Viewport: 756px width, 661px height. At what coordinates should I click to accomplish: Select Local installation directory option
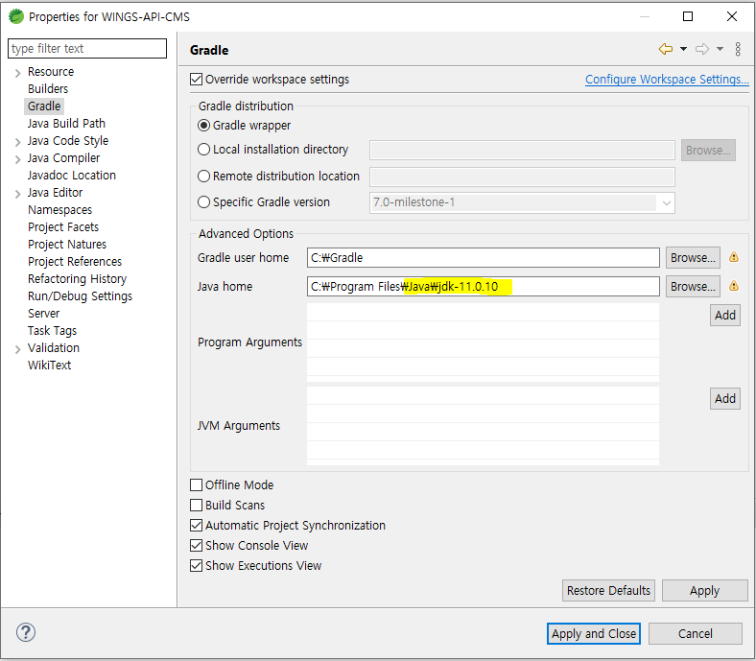click(204, 150)
